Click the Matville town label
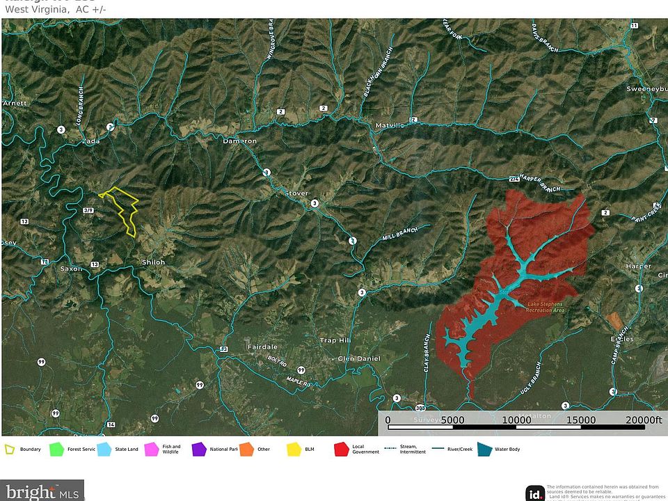The height and width of the screenshot is (501, 668). pyautogui.click(x=390, y=126)
